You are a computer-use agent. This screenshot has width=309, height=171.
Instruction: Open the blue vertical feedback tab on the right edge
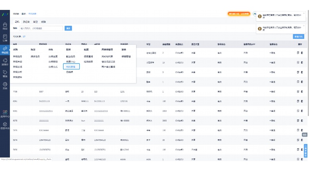point(306,151)
